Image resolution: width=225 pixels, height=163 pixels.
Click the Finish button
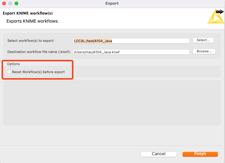click(200, 154)
